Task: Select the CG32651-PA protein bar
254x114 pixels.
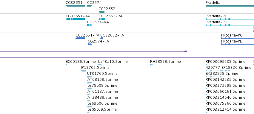Action: [x=80, y=38]
